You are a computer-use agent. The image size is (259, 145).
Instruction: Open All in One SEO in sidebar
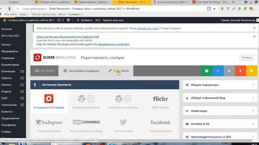(x=10, y=36)
